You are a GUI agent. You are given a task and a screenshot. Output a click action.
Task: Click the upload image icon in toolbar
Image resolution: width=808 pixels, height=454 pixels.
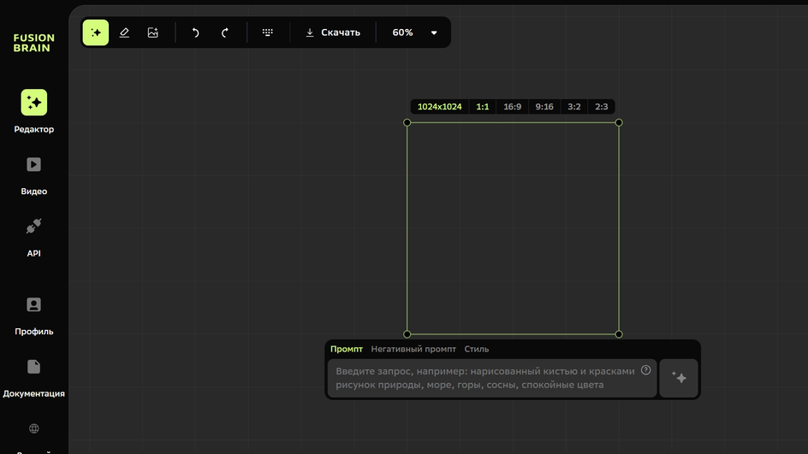[x=153, y=32]
